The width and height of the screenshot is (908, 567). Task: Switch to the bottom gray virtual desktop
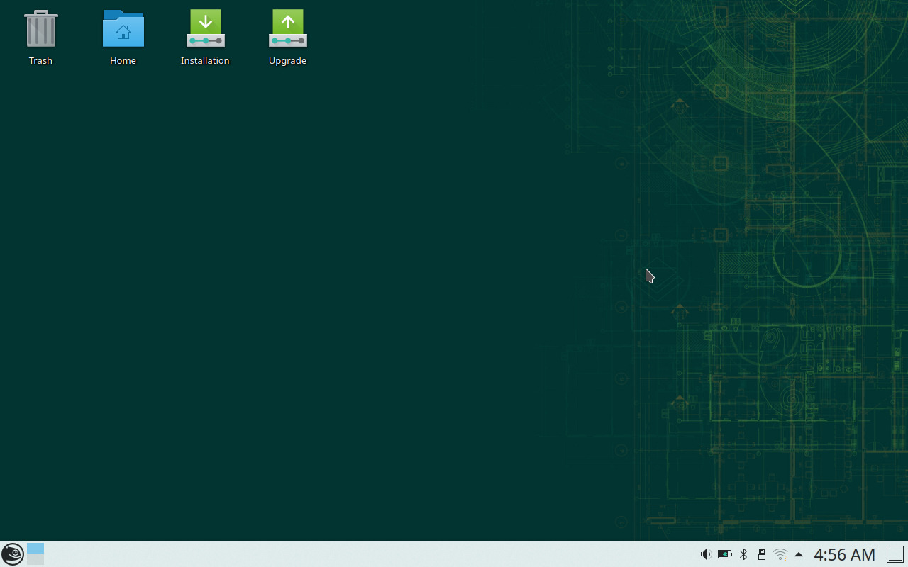[35, 560]
